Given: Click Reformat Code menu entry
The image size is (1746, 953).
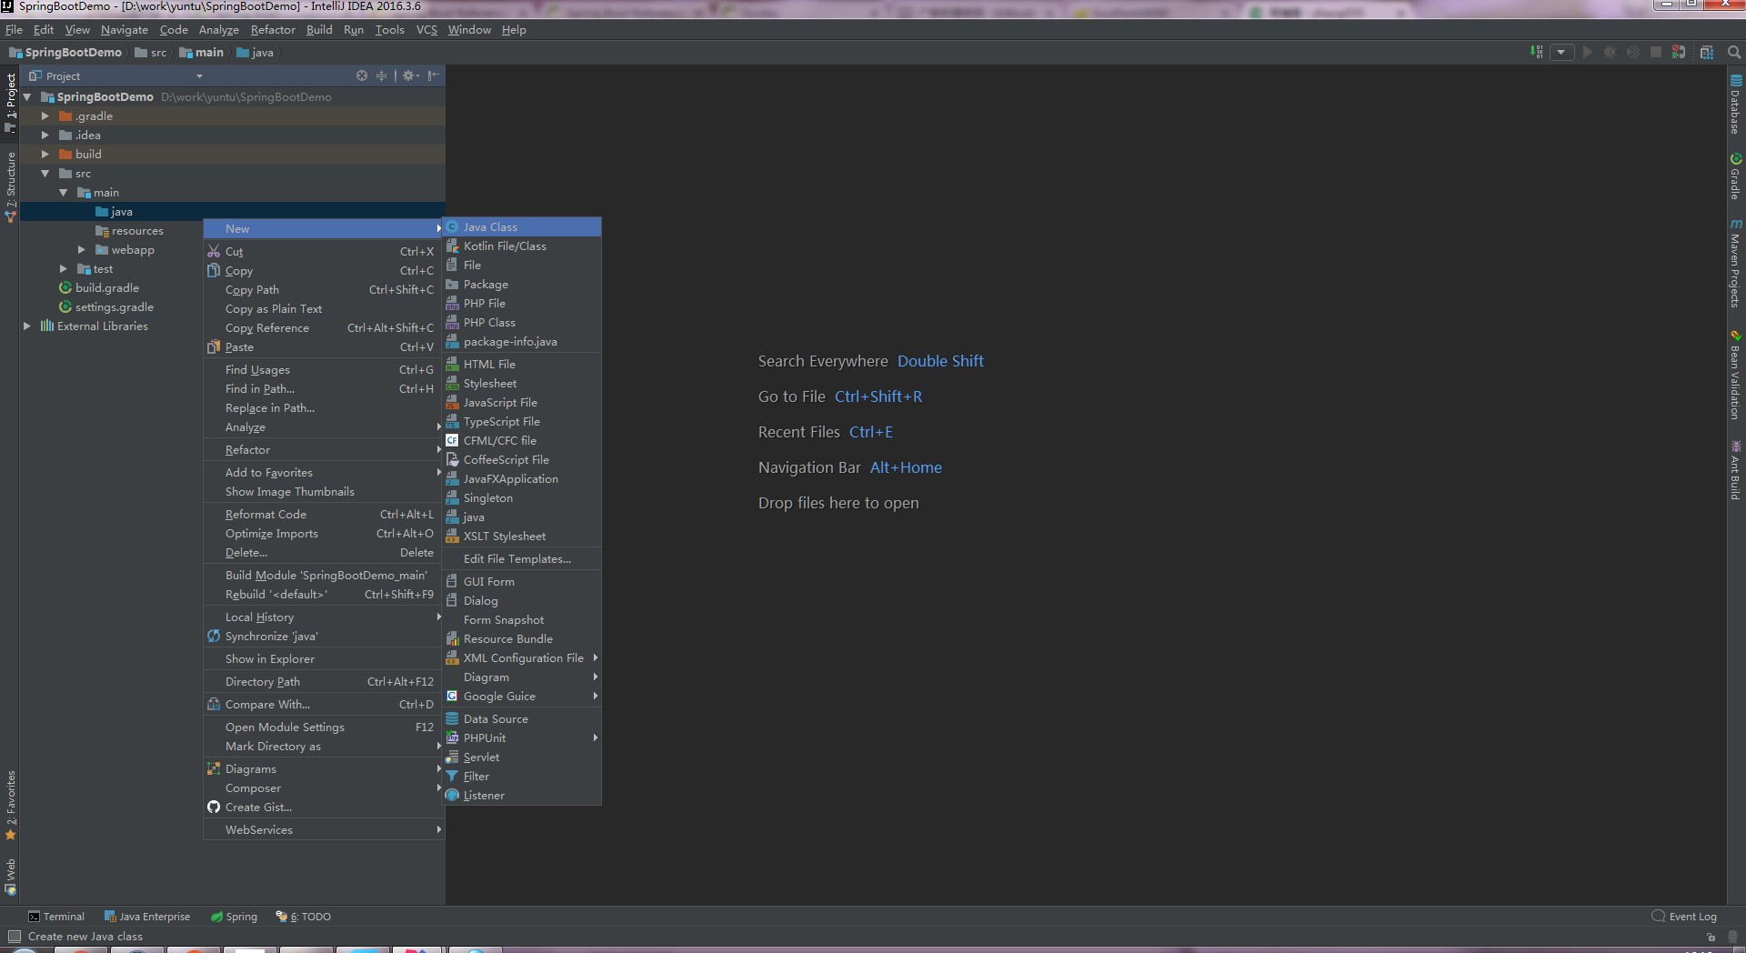Looking at the screenshot, I should [324, 514].
